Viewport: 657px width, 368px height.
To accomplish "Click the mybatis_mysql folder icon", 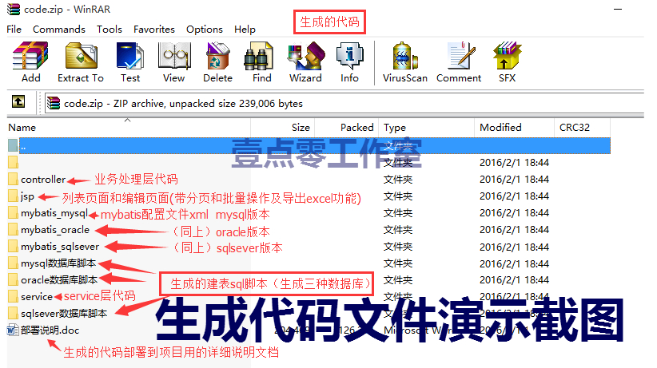I will (x=13, y=212).
